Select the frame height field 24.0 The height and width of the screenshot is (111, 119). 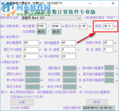click(56, 32)
